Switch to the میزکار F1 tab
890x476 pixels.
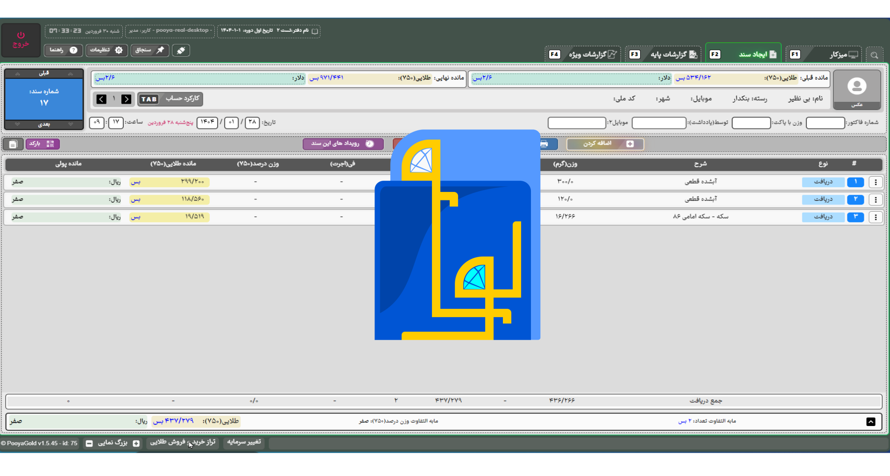(x=824, y=55)
